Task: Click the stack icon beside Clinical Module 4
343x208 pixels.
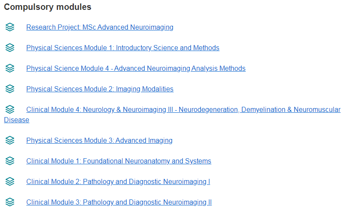Action: click(x=10, y=109)
